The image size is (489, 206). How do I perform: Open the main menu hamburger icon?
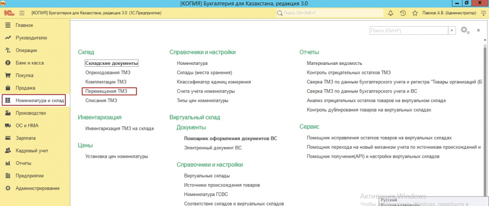(22, 13)
